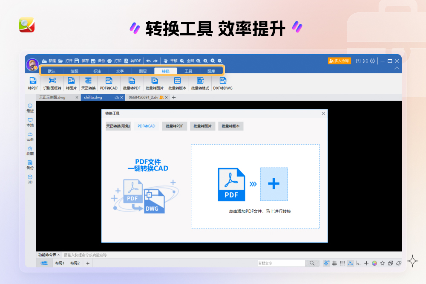Switch to the 标注 ribbon tab
The height and width of the screenshot is (284, 426).
[x=97, y=71]
